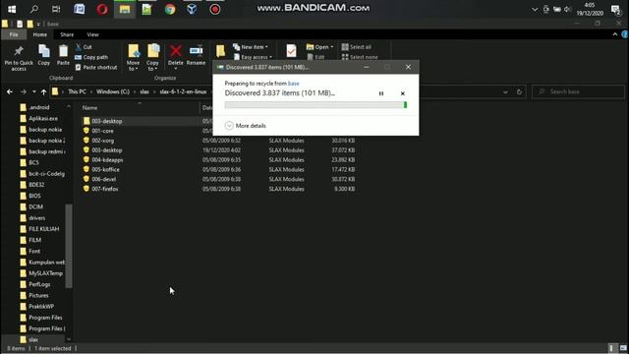Click the red Delete icon

(175, 51)
